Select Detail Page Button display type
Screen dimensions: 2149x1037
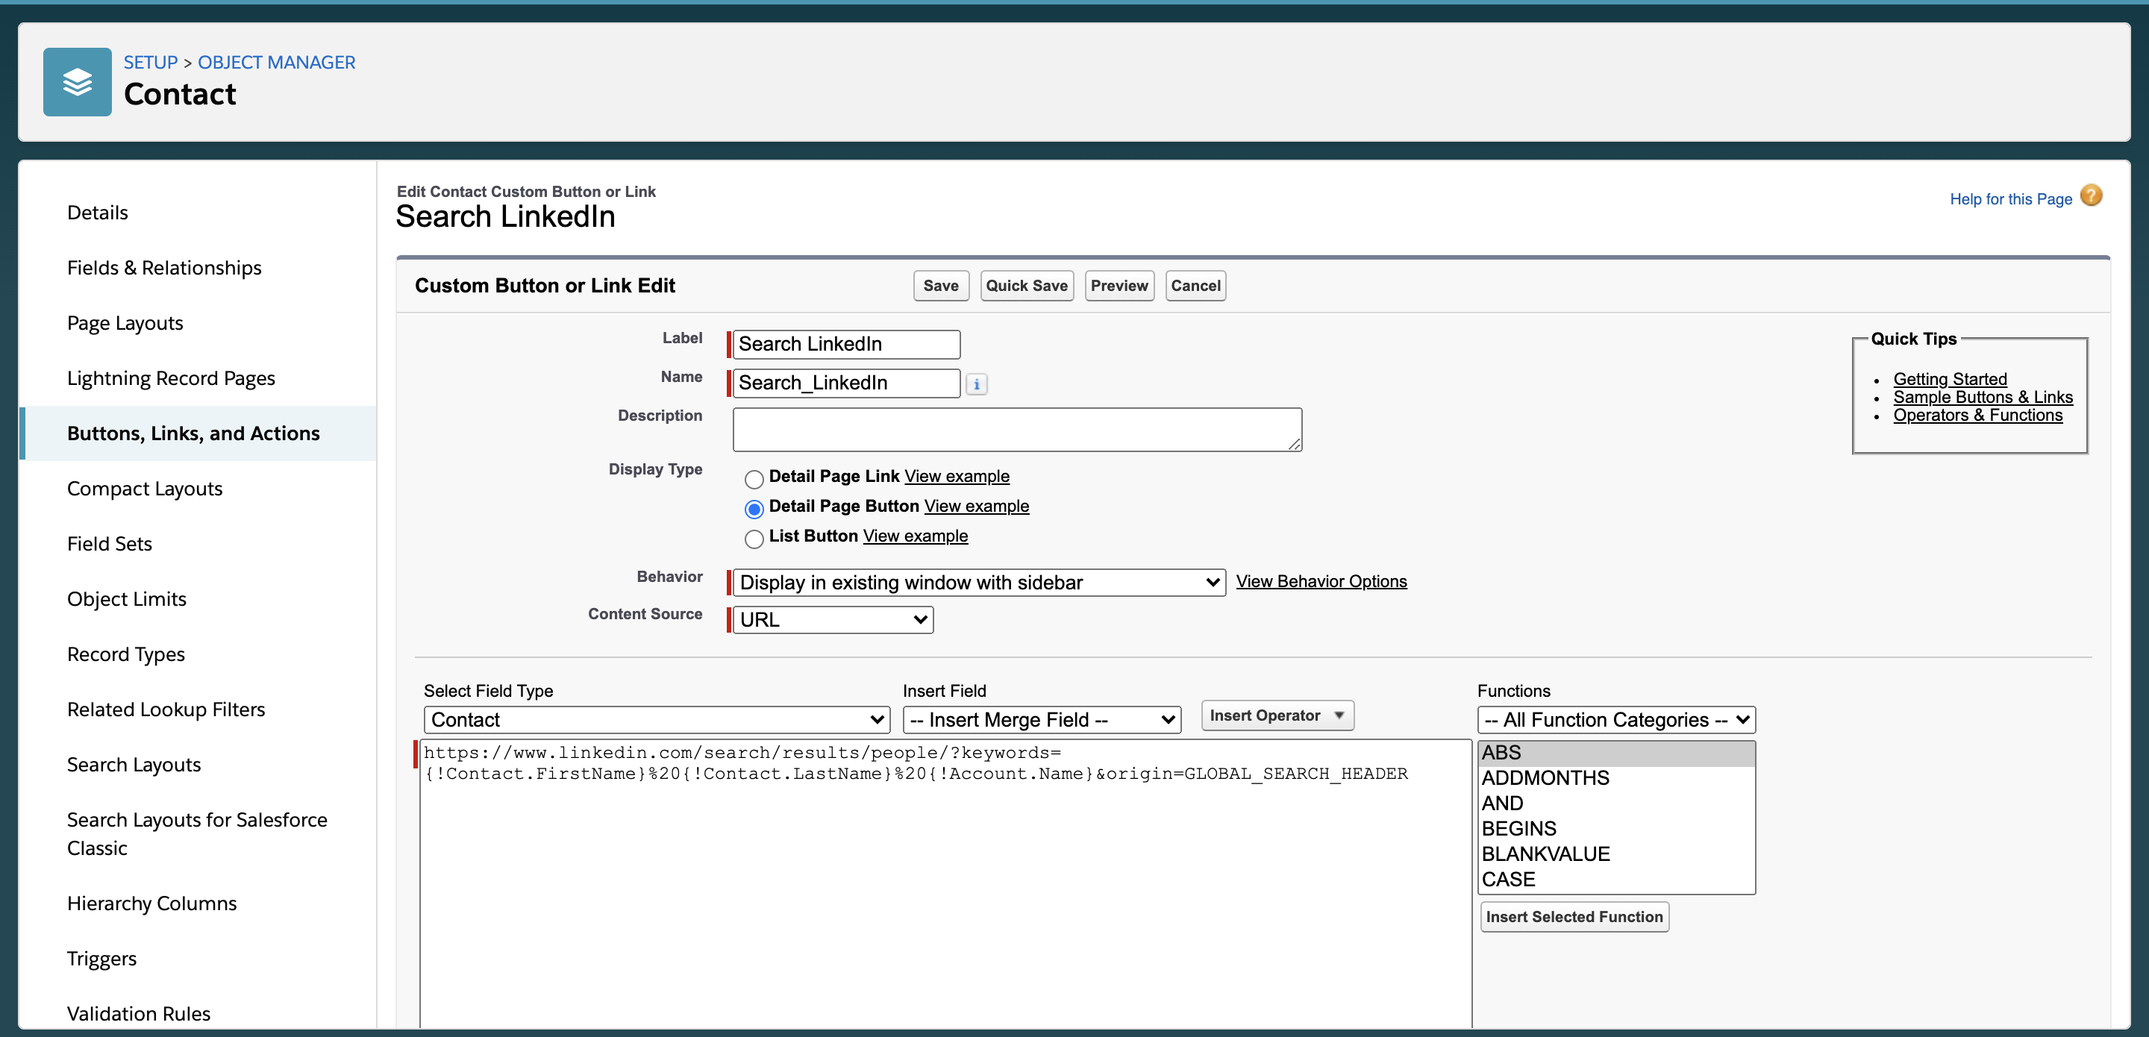click(754, 509)
